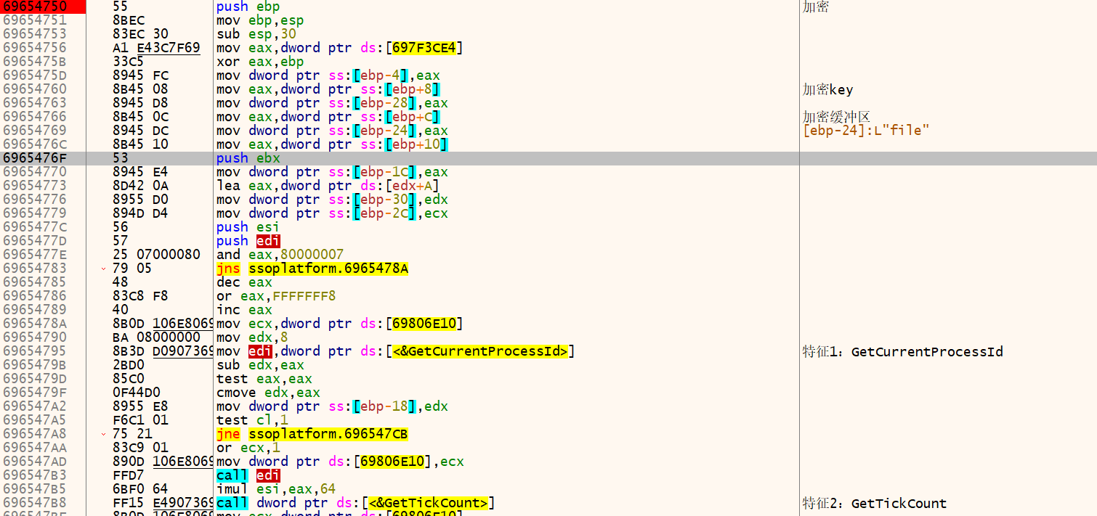Click <&GetCurrentProcessId> operand in mov edi instruction
The height and width of the screenshot is (516, 1097).
click(480, 351)
